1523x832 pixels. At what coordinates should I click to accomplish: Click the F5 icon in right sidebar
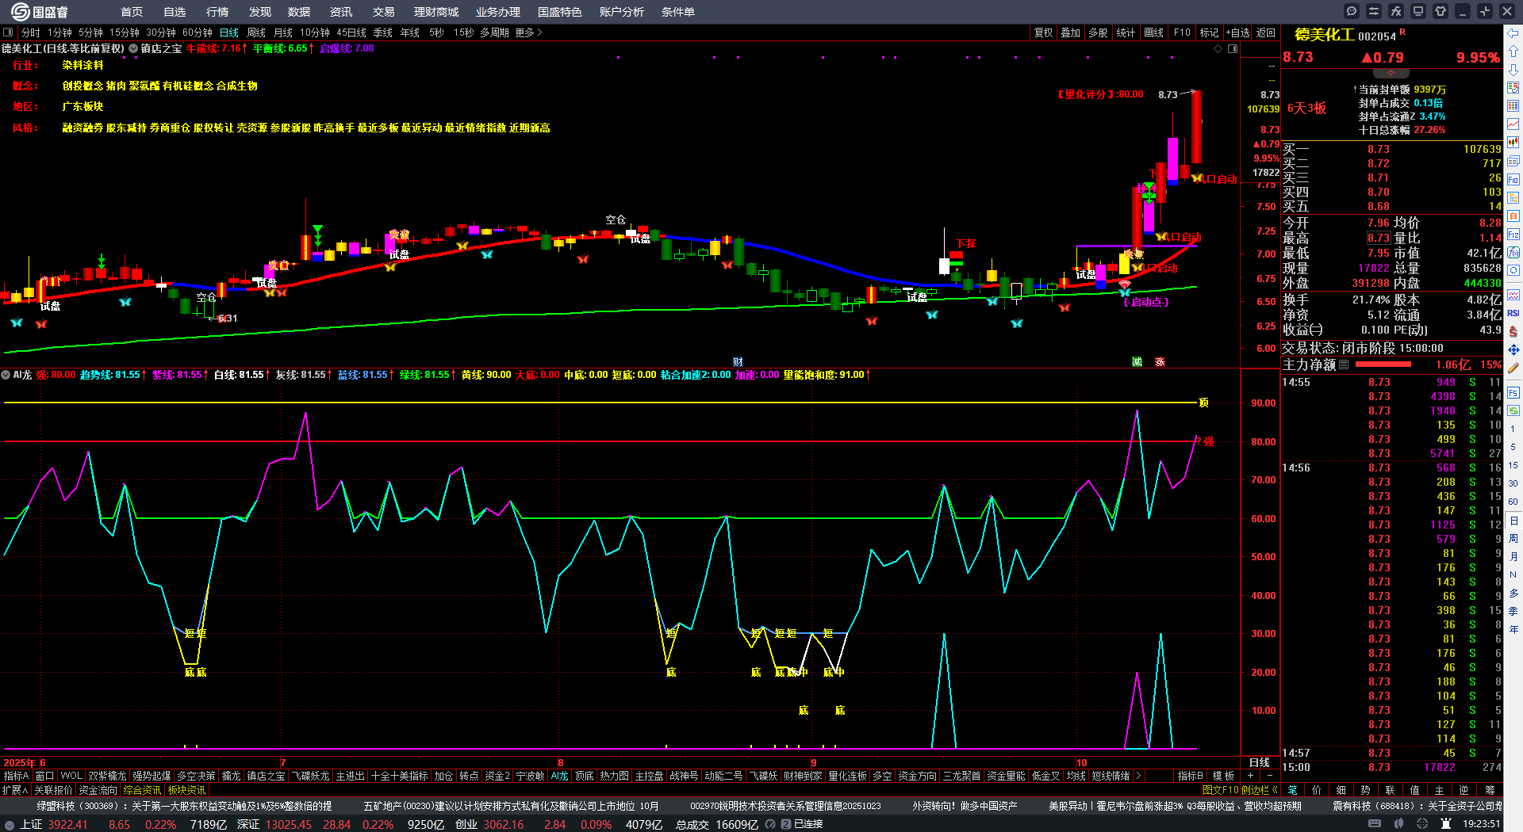tap(1513, 392)
